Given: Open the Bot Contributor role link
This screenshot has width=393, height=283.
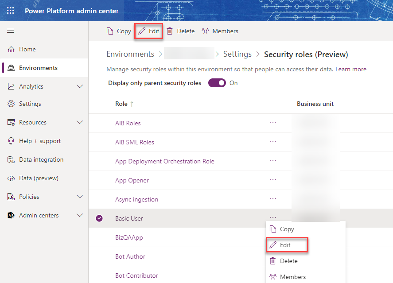Looking at the screenshot, I should [x=136, y=275].
